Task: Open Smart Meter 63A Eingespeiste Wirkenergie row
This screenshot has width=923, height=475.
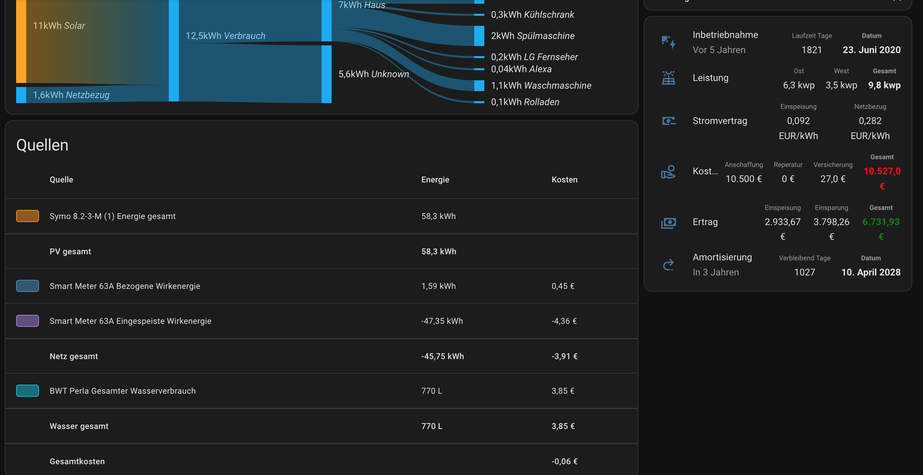Action: click(x=131, y=321)
